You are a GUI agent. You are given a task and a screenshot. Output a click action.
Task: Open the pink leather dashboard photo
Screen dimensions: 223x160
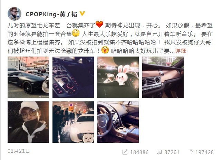coord(163,77)
